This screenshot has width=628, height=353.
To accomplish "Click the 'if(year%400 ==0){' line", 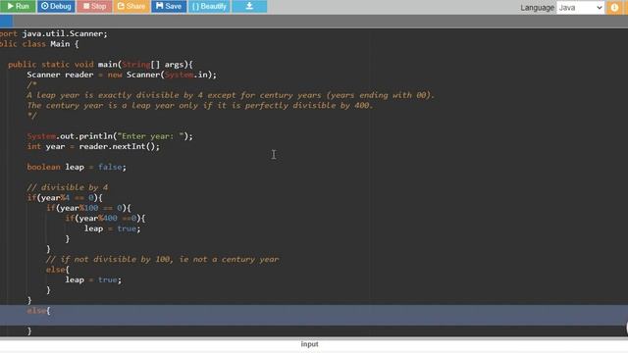I will [x=105, y=218].
